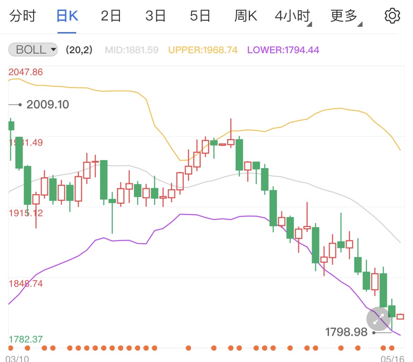Select the 日K tab
The image size is (413, 362).
pos(67,16)
